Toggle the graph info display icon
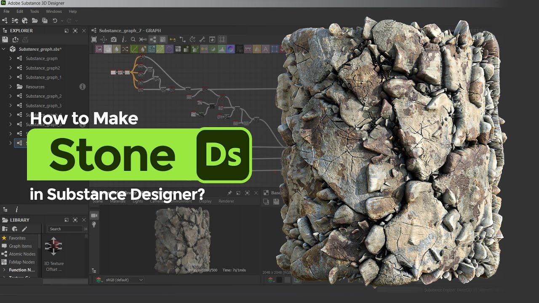The image size is (539, 303). point(123,40)
